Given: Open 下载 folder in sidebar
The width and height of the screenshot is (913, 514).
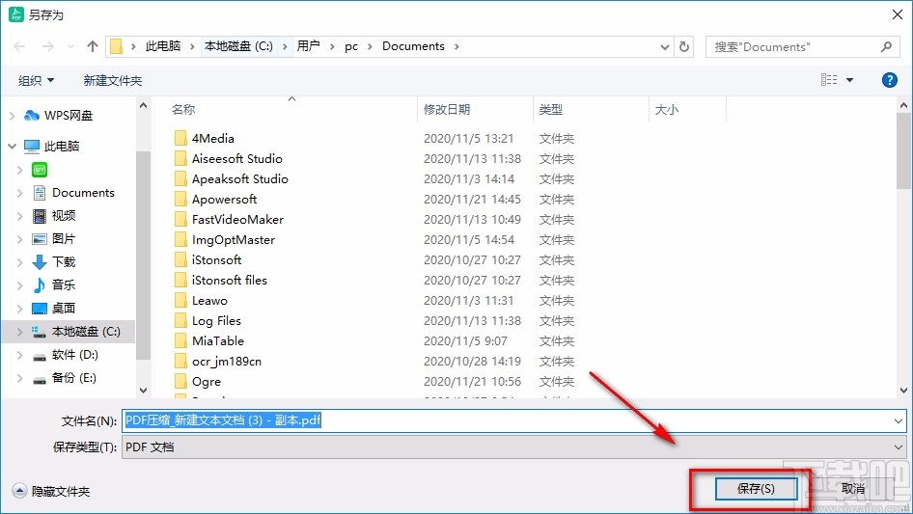Looking at the screenshot, I should tap(64, 262).
